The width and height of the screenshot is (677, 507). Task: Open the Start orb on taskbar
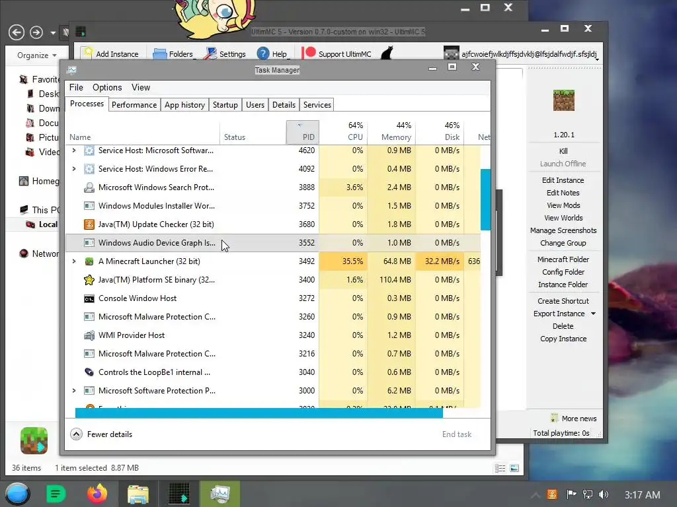[x=17, y=494]
